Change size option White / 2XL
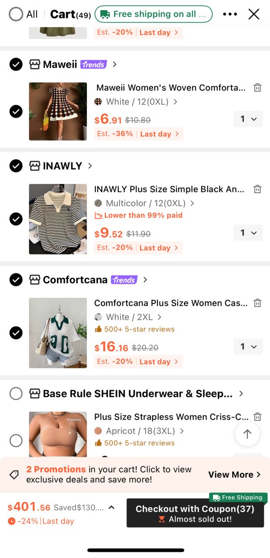Screen dimensions: 270x558 [x=128, y=317]
